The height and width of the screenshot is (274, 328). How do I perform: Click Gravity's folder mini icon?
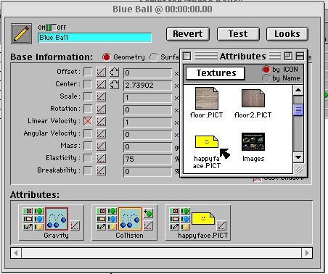(x=28, y=219)
